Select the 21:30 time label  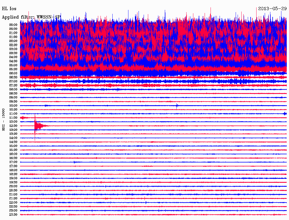coord(13,199)
